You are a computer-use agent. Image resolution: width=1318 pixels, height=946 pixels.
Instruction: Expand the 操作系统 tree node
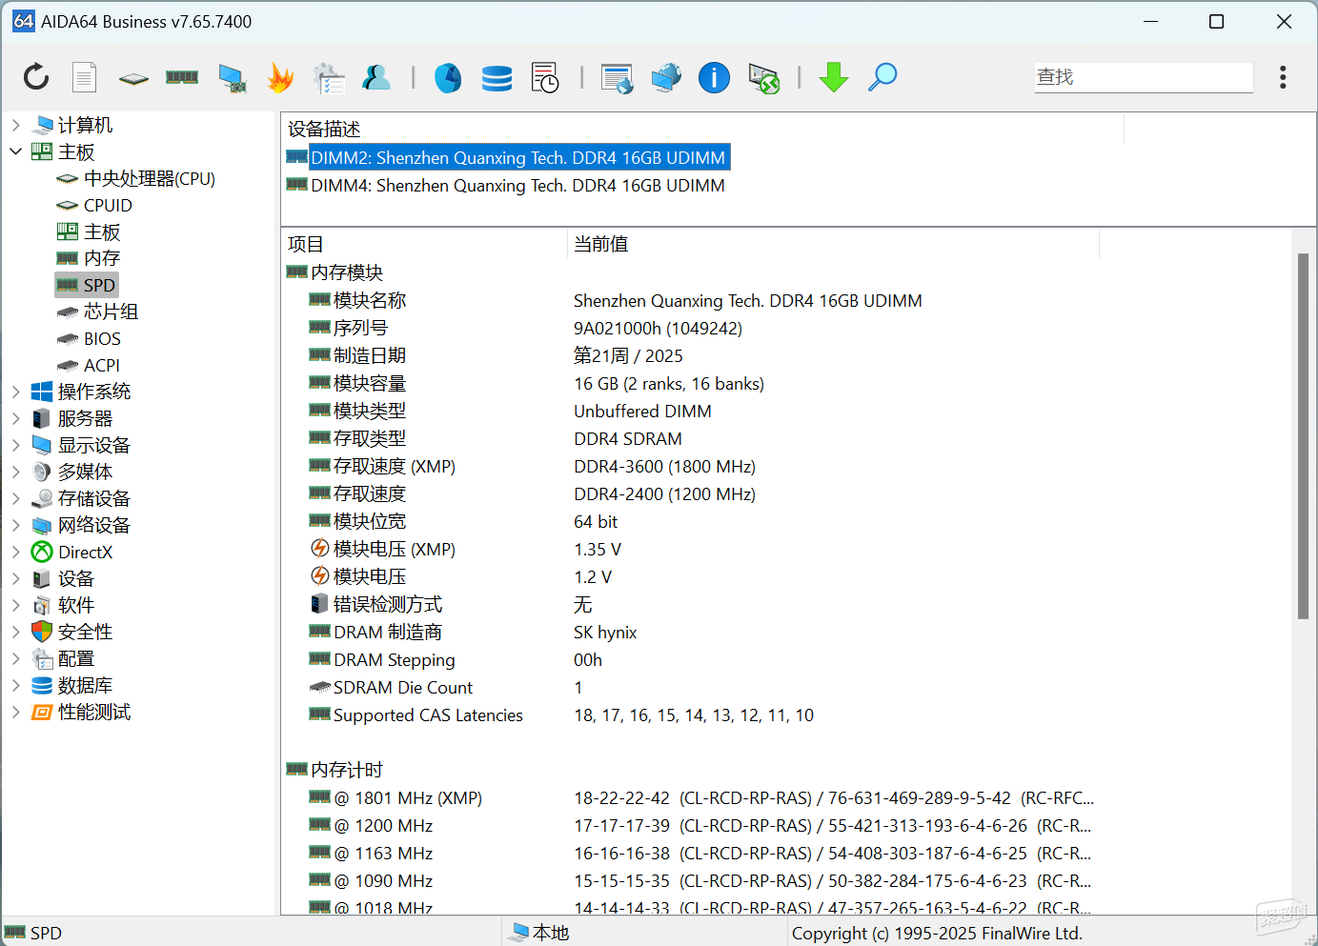(16, 392)
